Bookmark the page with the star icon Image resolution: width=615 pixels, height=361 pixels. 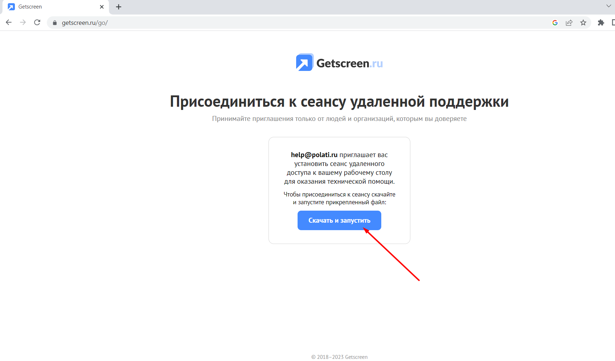583,22
